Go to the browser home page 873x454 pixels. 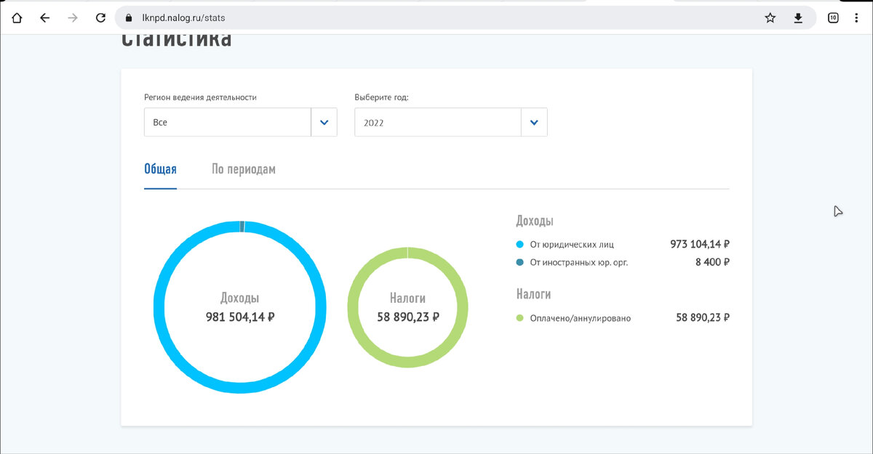17,17
